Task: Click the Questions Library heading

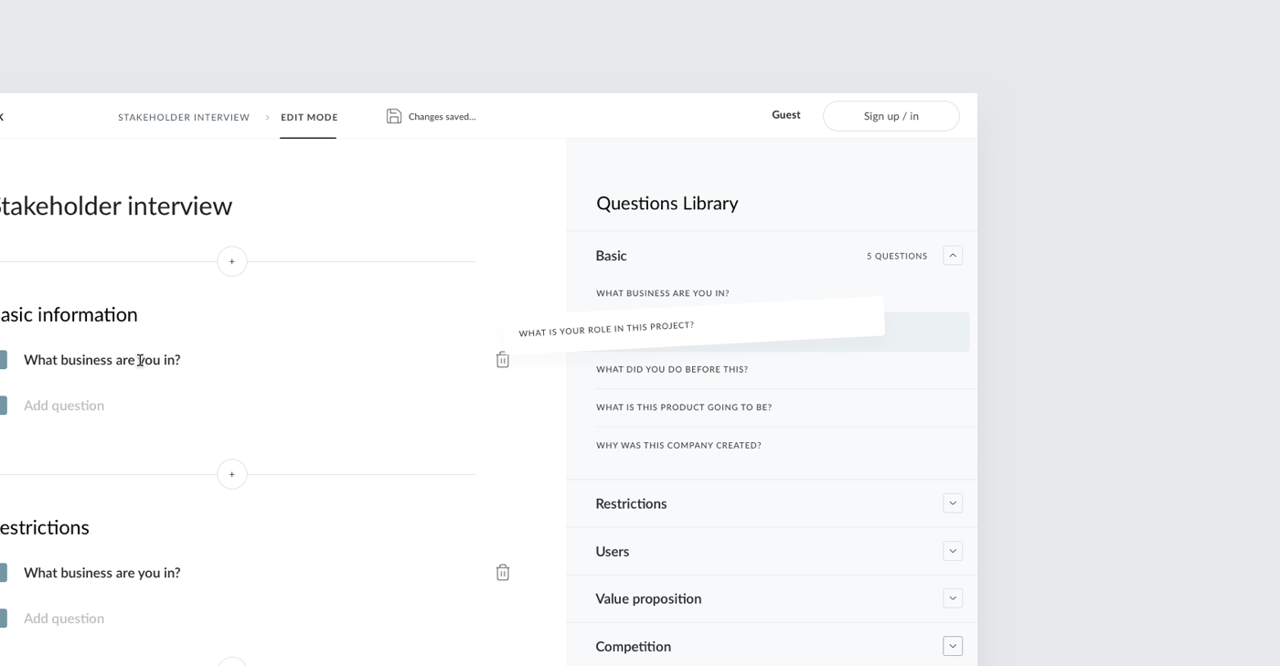Action: click(x=667, y=204)
